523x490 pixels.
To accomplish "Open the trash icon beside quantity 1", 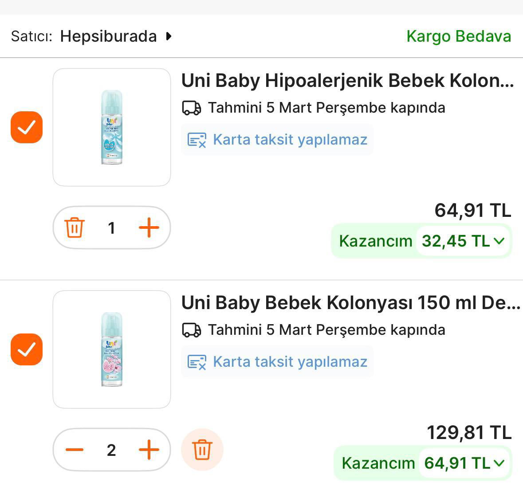I will pyautogui.click(x=75, y=227).
